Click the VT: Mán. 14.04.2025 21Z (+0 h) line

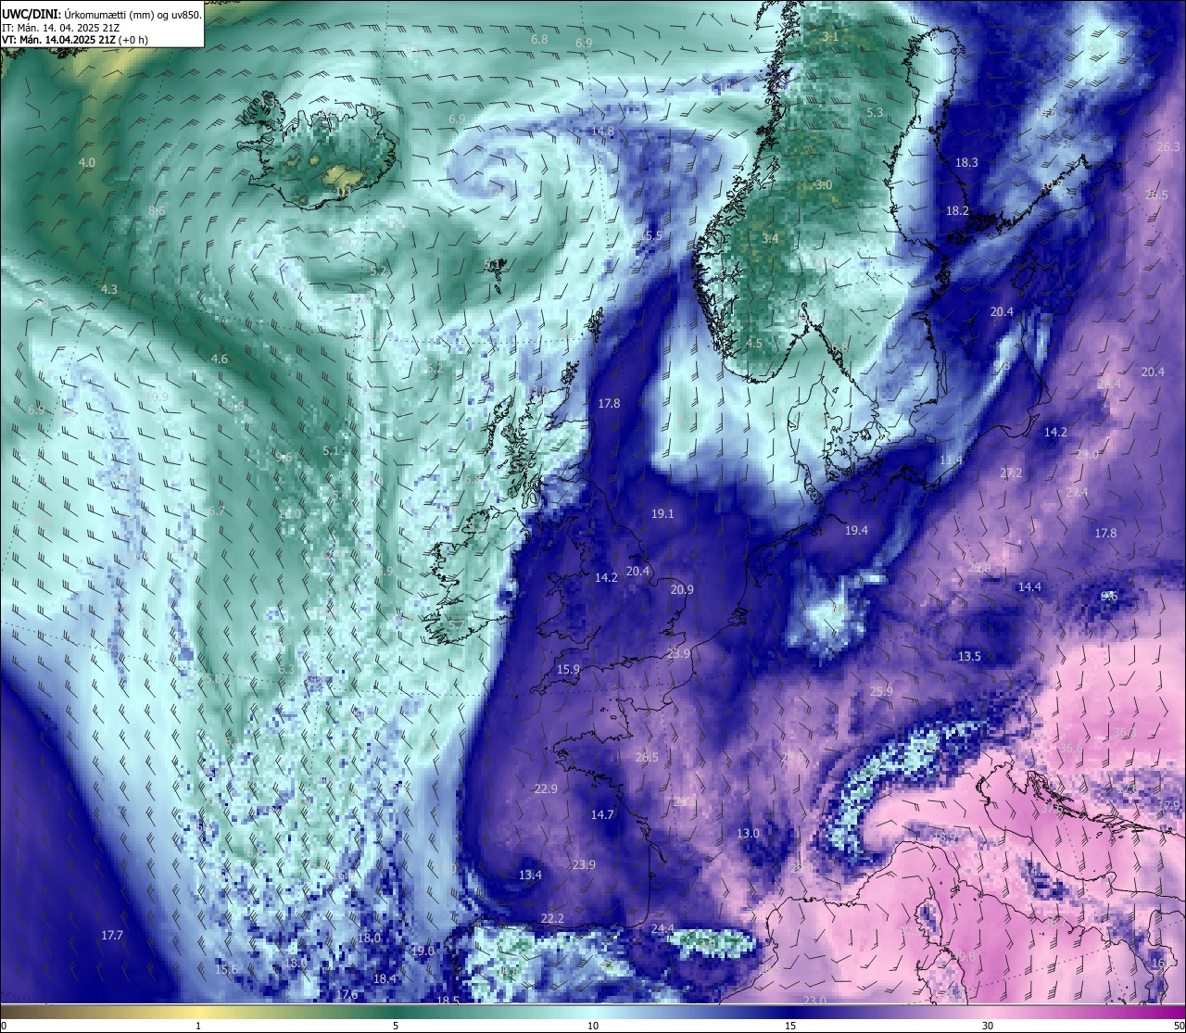76,39
